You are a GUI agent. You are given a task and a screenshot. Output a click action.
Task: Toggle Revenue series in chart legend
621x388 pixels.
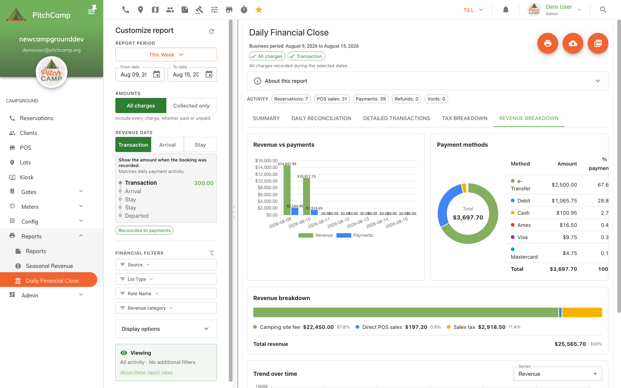[316, 235]
